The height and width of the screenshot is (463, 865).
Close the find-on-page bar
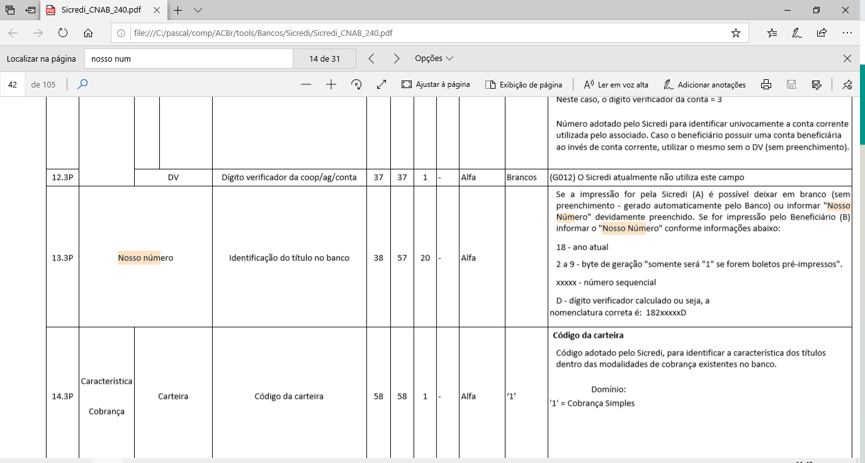pyautogui.click(x=847, y=59)
